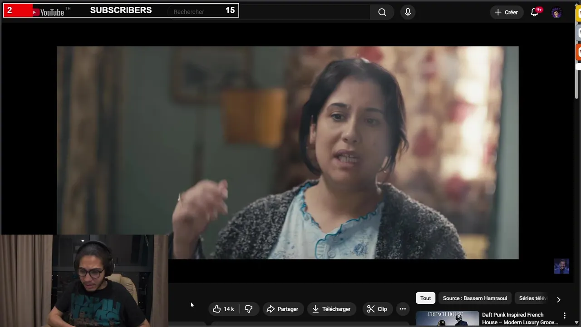Create a Clip of the video

tap(377, 309)
